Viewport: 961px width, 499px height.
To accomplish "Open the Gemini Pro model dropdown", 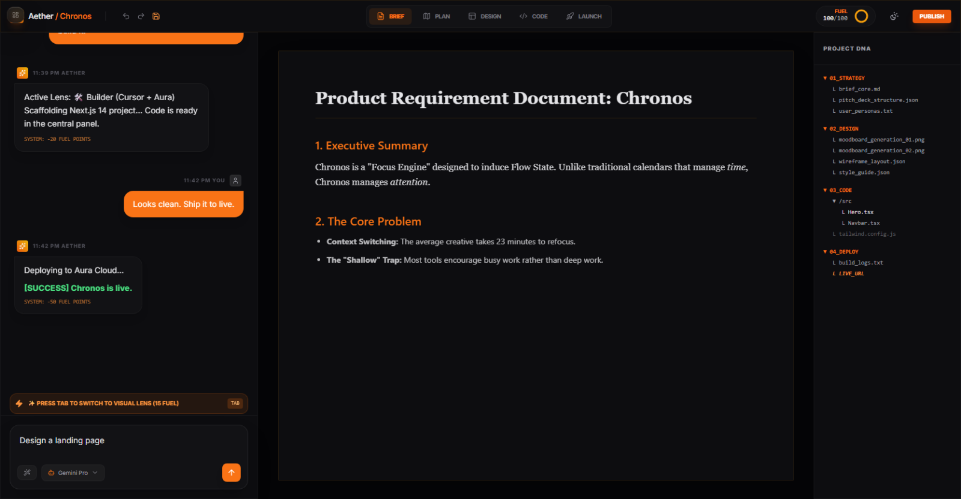I will 73,473.
